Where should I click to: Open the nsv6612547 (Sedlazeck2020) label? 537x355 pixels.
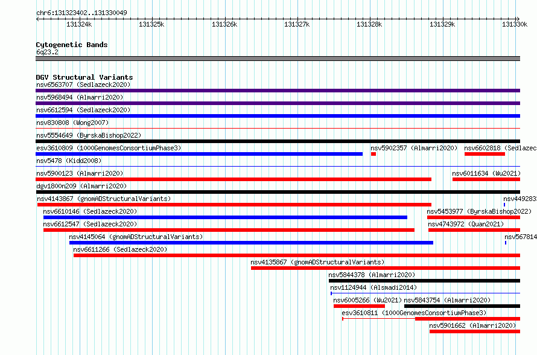pos(90,224)
